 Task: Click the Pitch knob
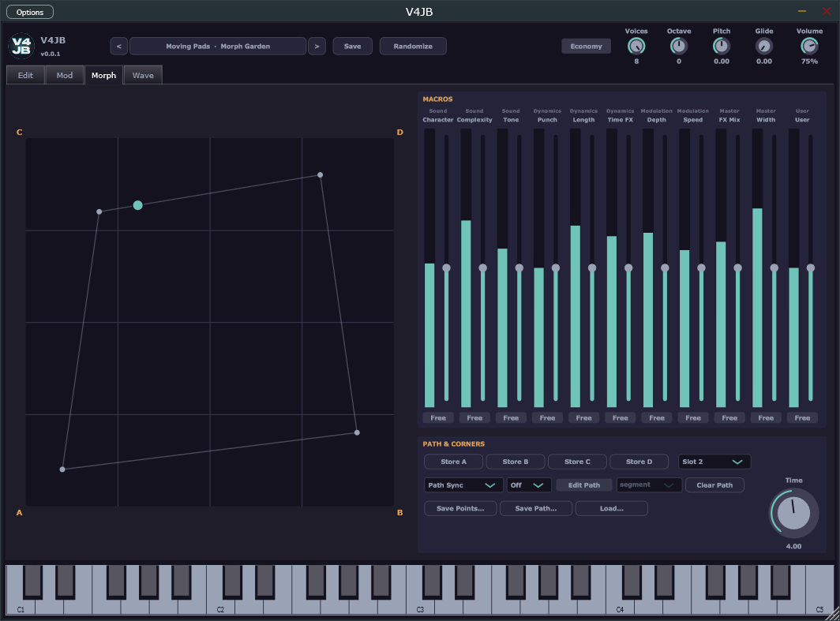pyautogui.click(x=721, y=47)
